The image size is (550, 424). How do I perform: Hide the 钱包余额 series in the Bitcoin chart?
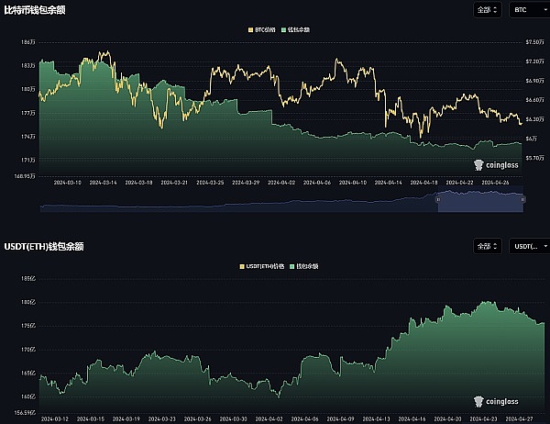click(x=298, y=30)
